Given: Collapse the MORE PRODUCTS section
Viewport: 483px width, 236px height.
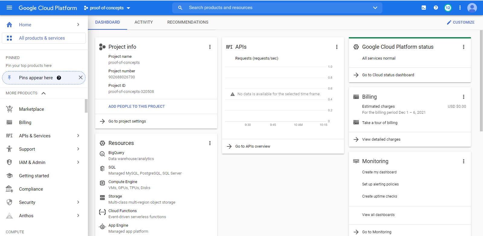Looking at the screenshot, I should pyautogui.click(x=43, y=93).
